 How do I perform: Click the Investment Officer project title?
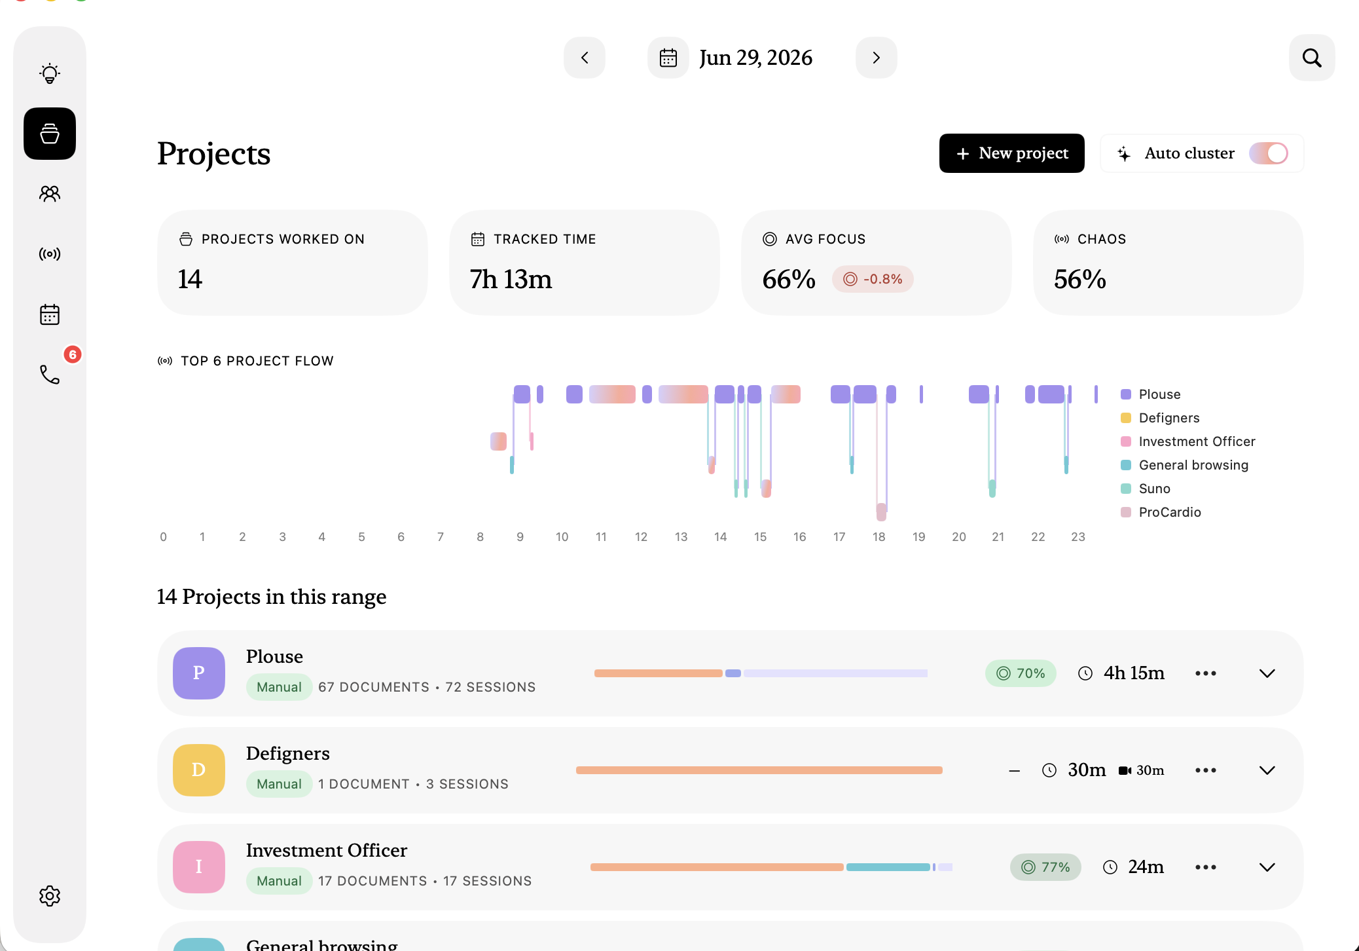tap(327, 850)
